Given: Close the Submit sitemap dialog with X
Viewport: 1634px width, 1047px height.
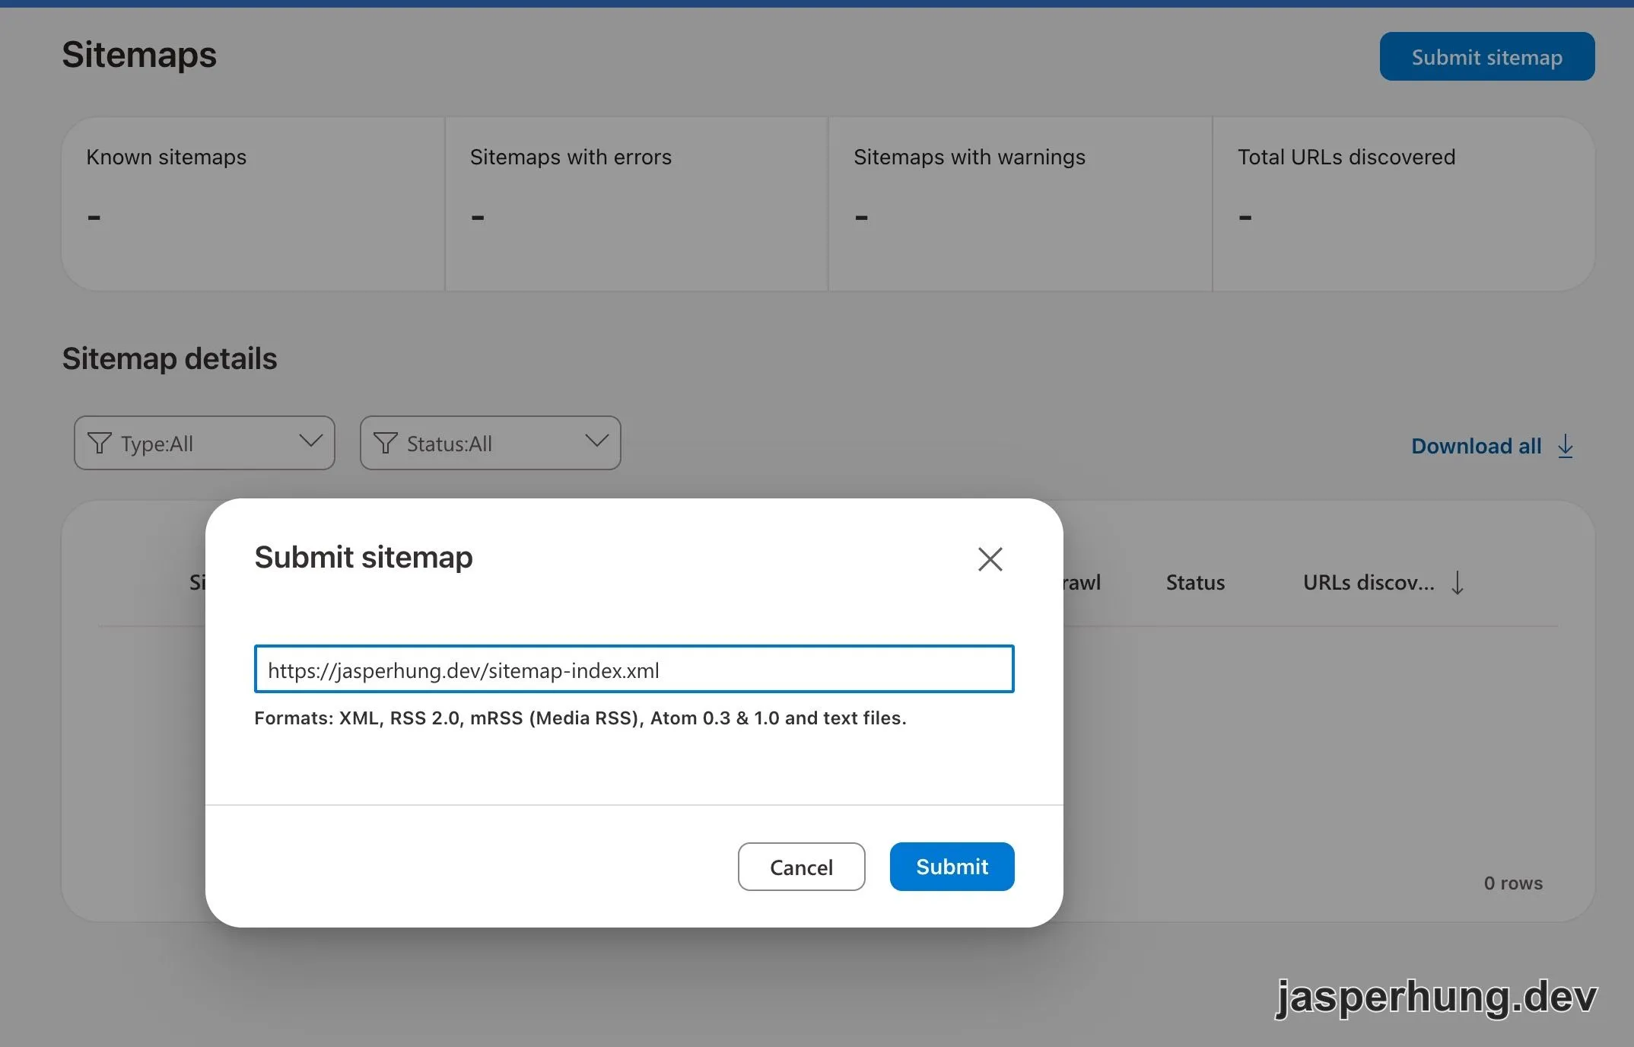Looking at the screenshot, I should [x=990, y=559].
